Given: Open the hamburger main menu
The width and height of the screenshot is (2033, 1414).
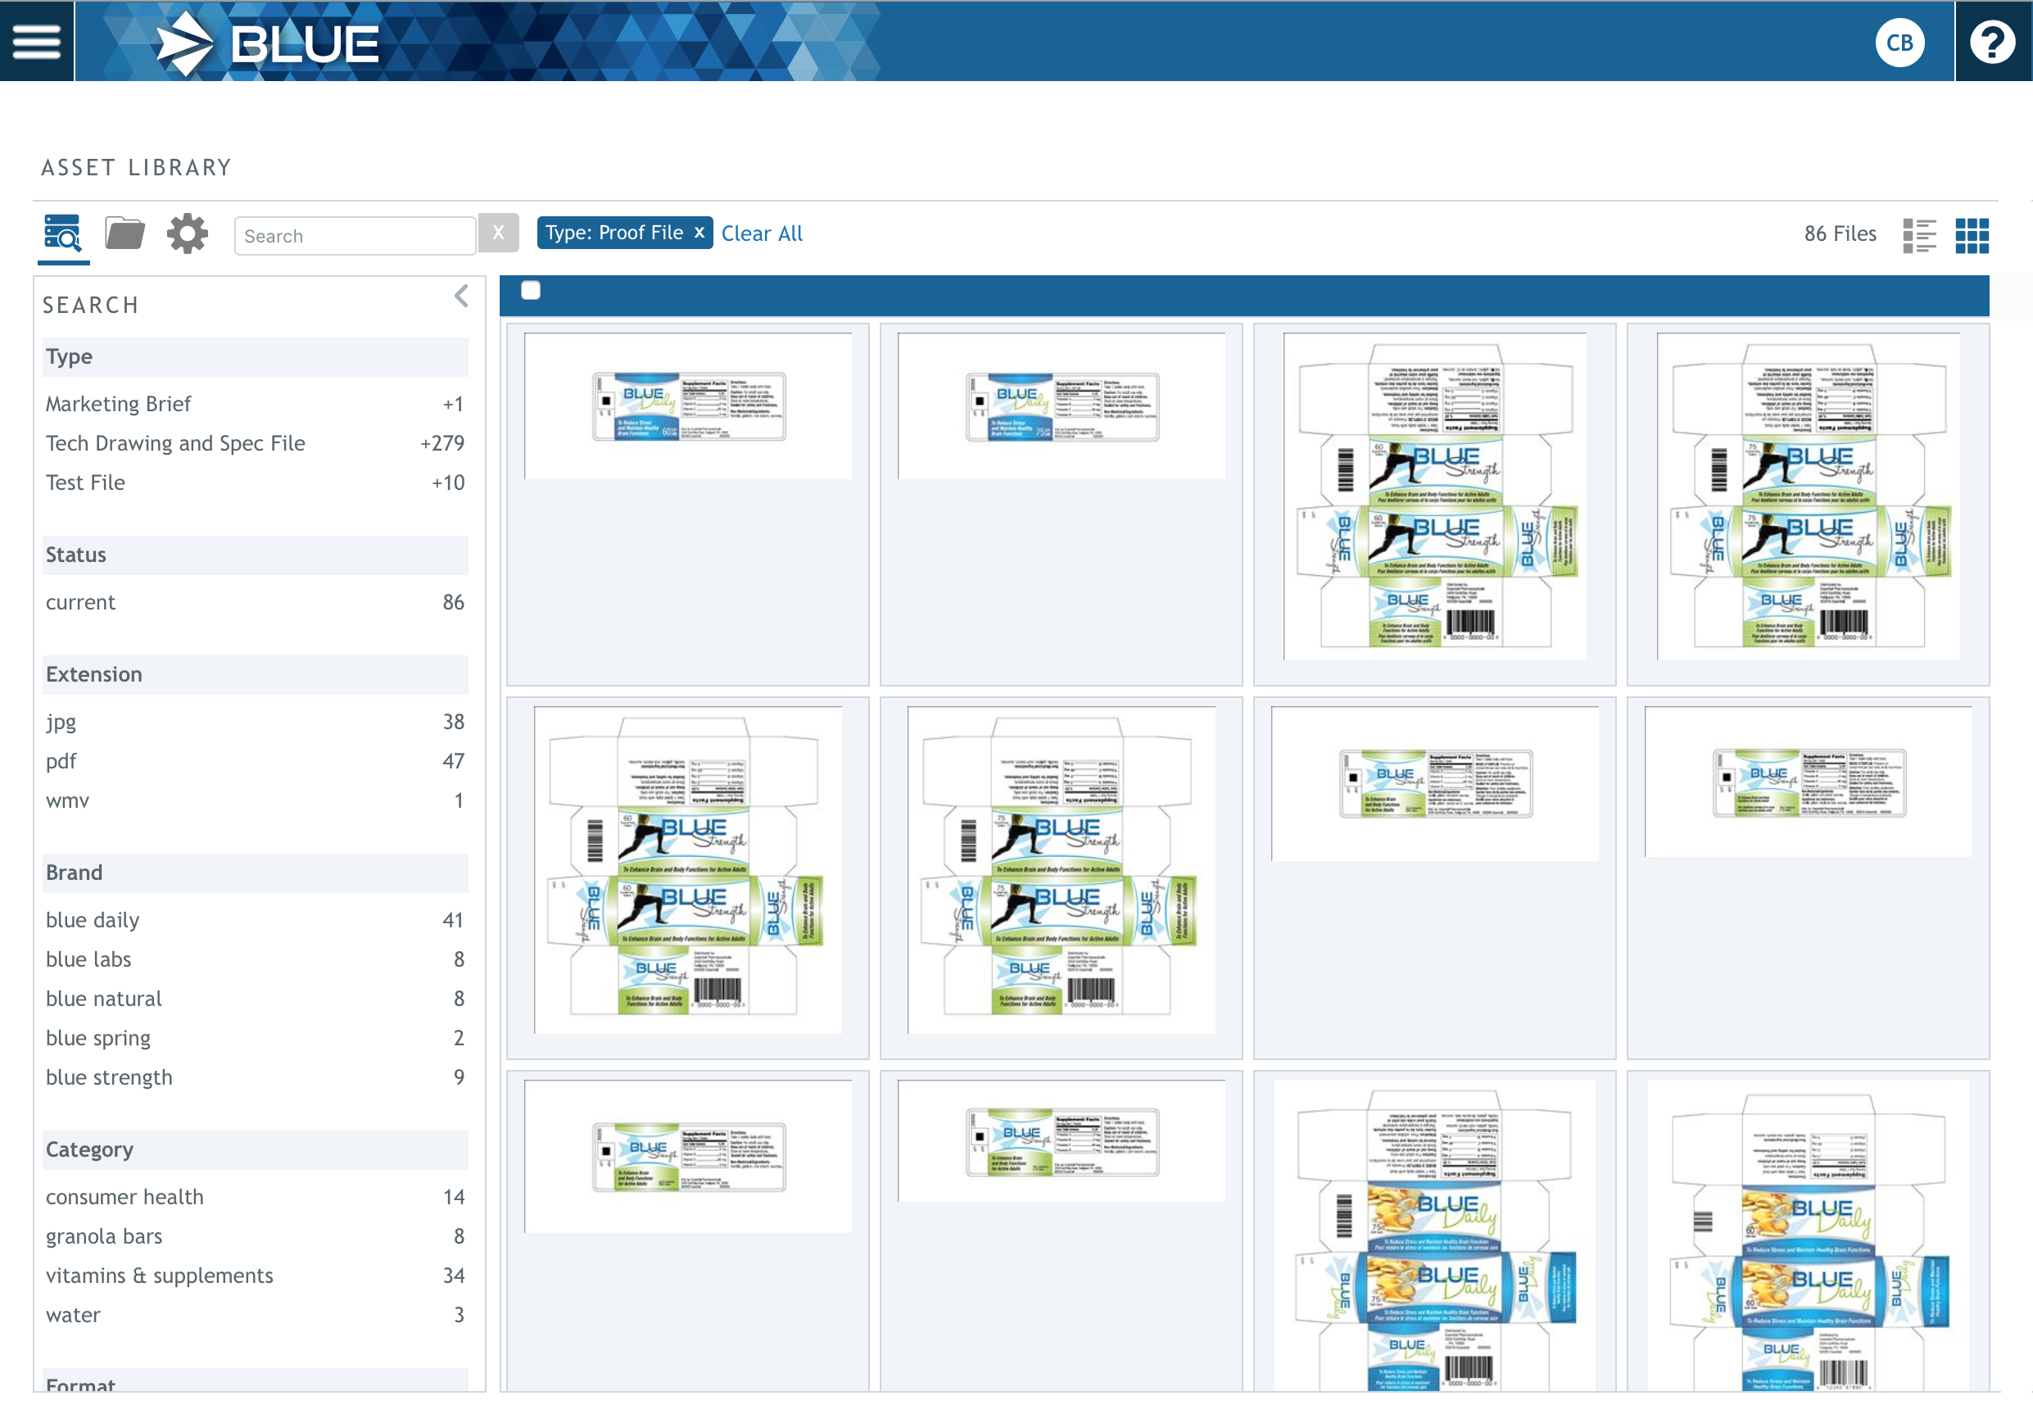Looking at the screenshot, I should point(36,42).
